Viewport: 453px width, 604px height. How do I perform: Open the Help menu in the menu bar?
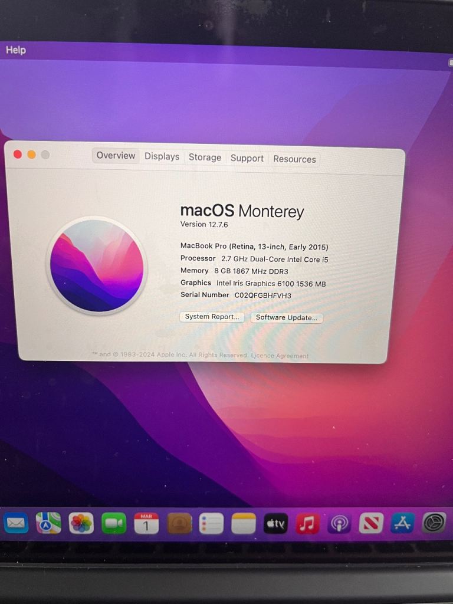16,50
